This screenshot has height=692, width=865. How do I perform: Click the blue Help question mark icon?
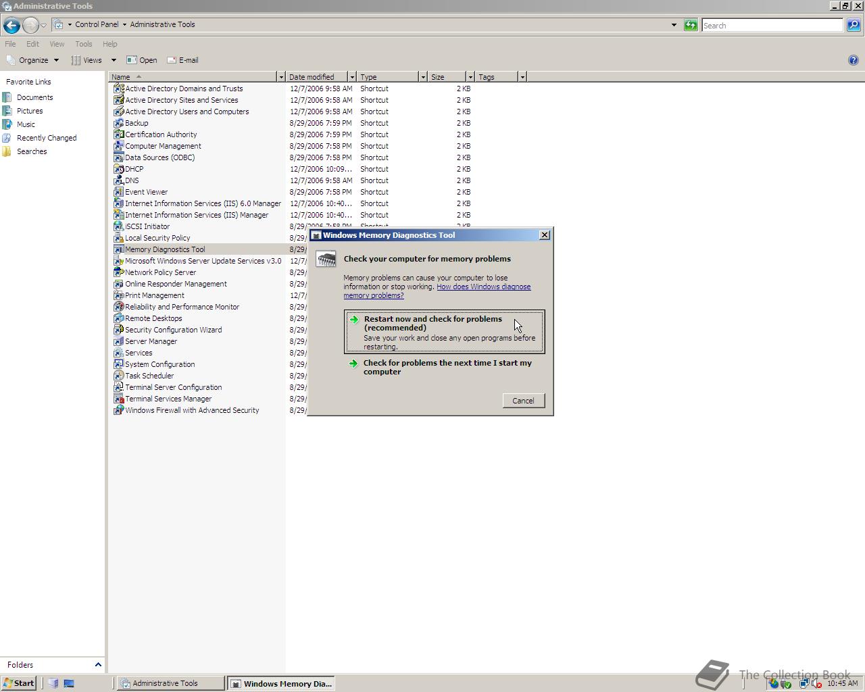coord(853,60)
